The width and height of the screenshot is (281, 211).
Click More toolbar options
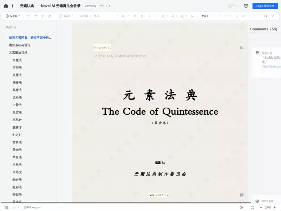pyautogui.click(x=203, y=16)
